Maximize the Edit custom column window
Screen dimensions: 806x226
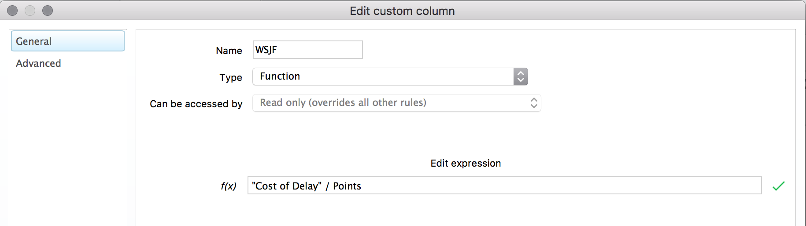coord(48,11)
